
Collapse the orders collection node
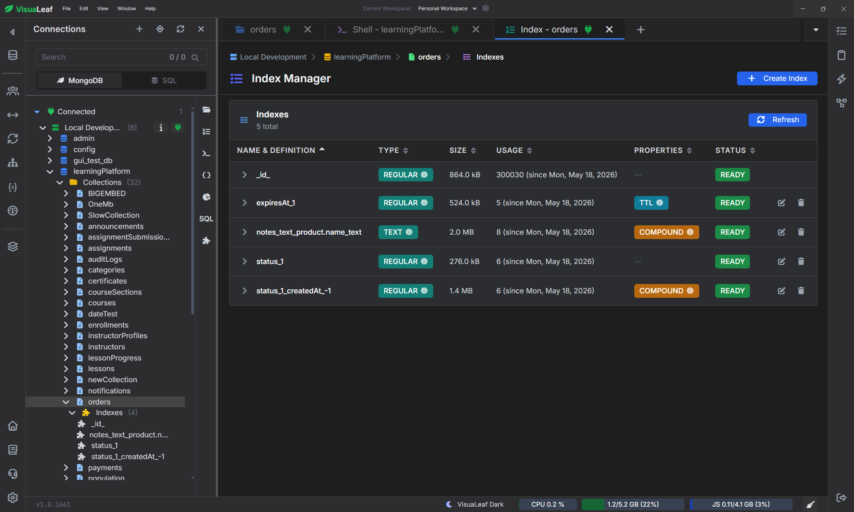click(66, 402)
